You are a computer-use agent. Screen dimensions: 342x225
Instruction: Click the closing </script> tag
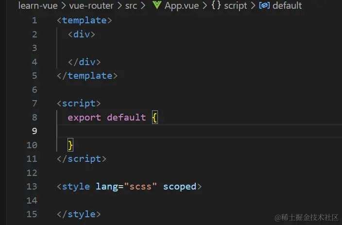click(x=82, y=159)
